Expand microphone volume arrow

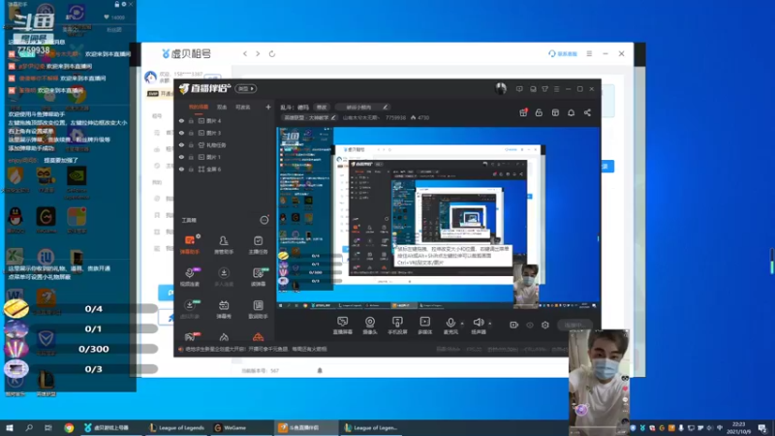[462, 324]
